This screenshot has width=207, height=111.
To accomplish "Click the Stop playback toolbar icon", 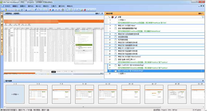I will tap(59, 10).
